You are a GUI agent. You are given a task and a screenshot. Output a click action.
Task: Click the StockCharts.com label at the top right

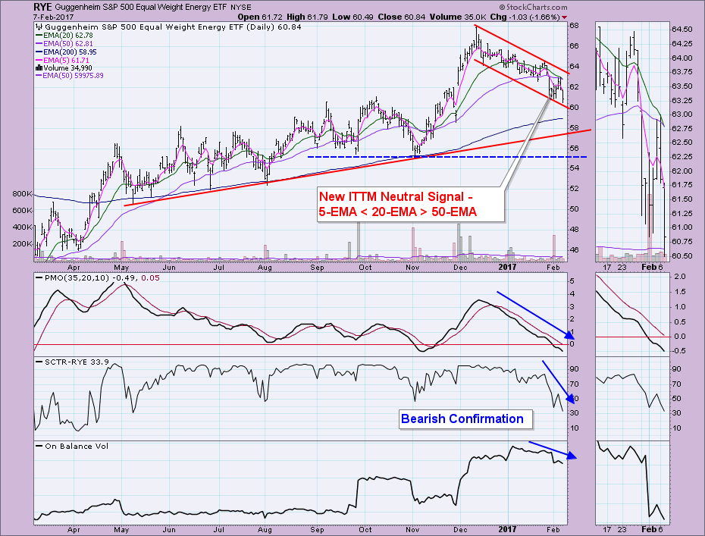pos(533,7)
